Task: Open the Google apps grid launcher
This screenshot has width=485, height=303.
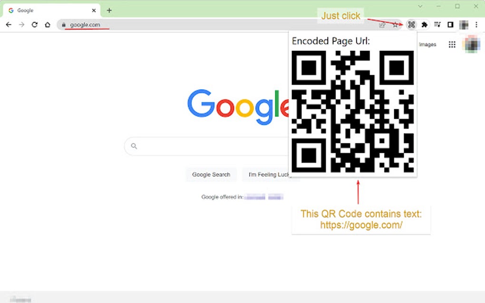Action: click(x=452, y=44)
